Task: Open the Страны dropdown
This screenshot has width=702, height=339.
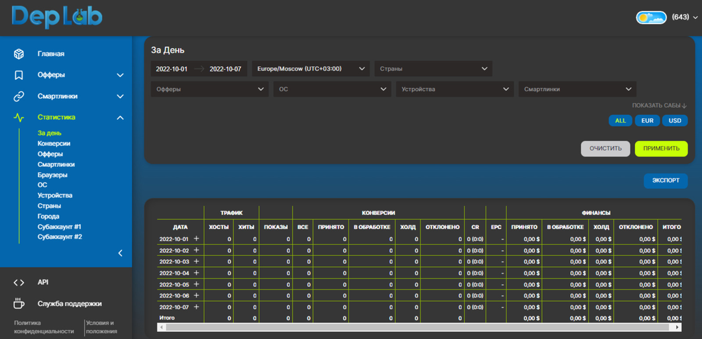Action: [x=433, y=69]
